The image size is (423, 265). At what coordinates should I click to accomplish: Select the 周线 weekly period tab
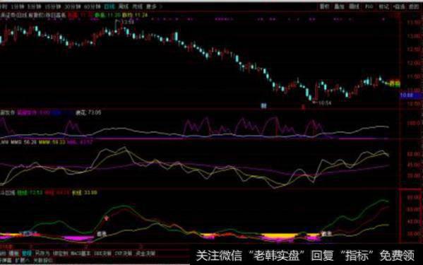(124, 6)
